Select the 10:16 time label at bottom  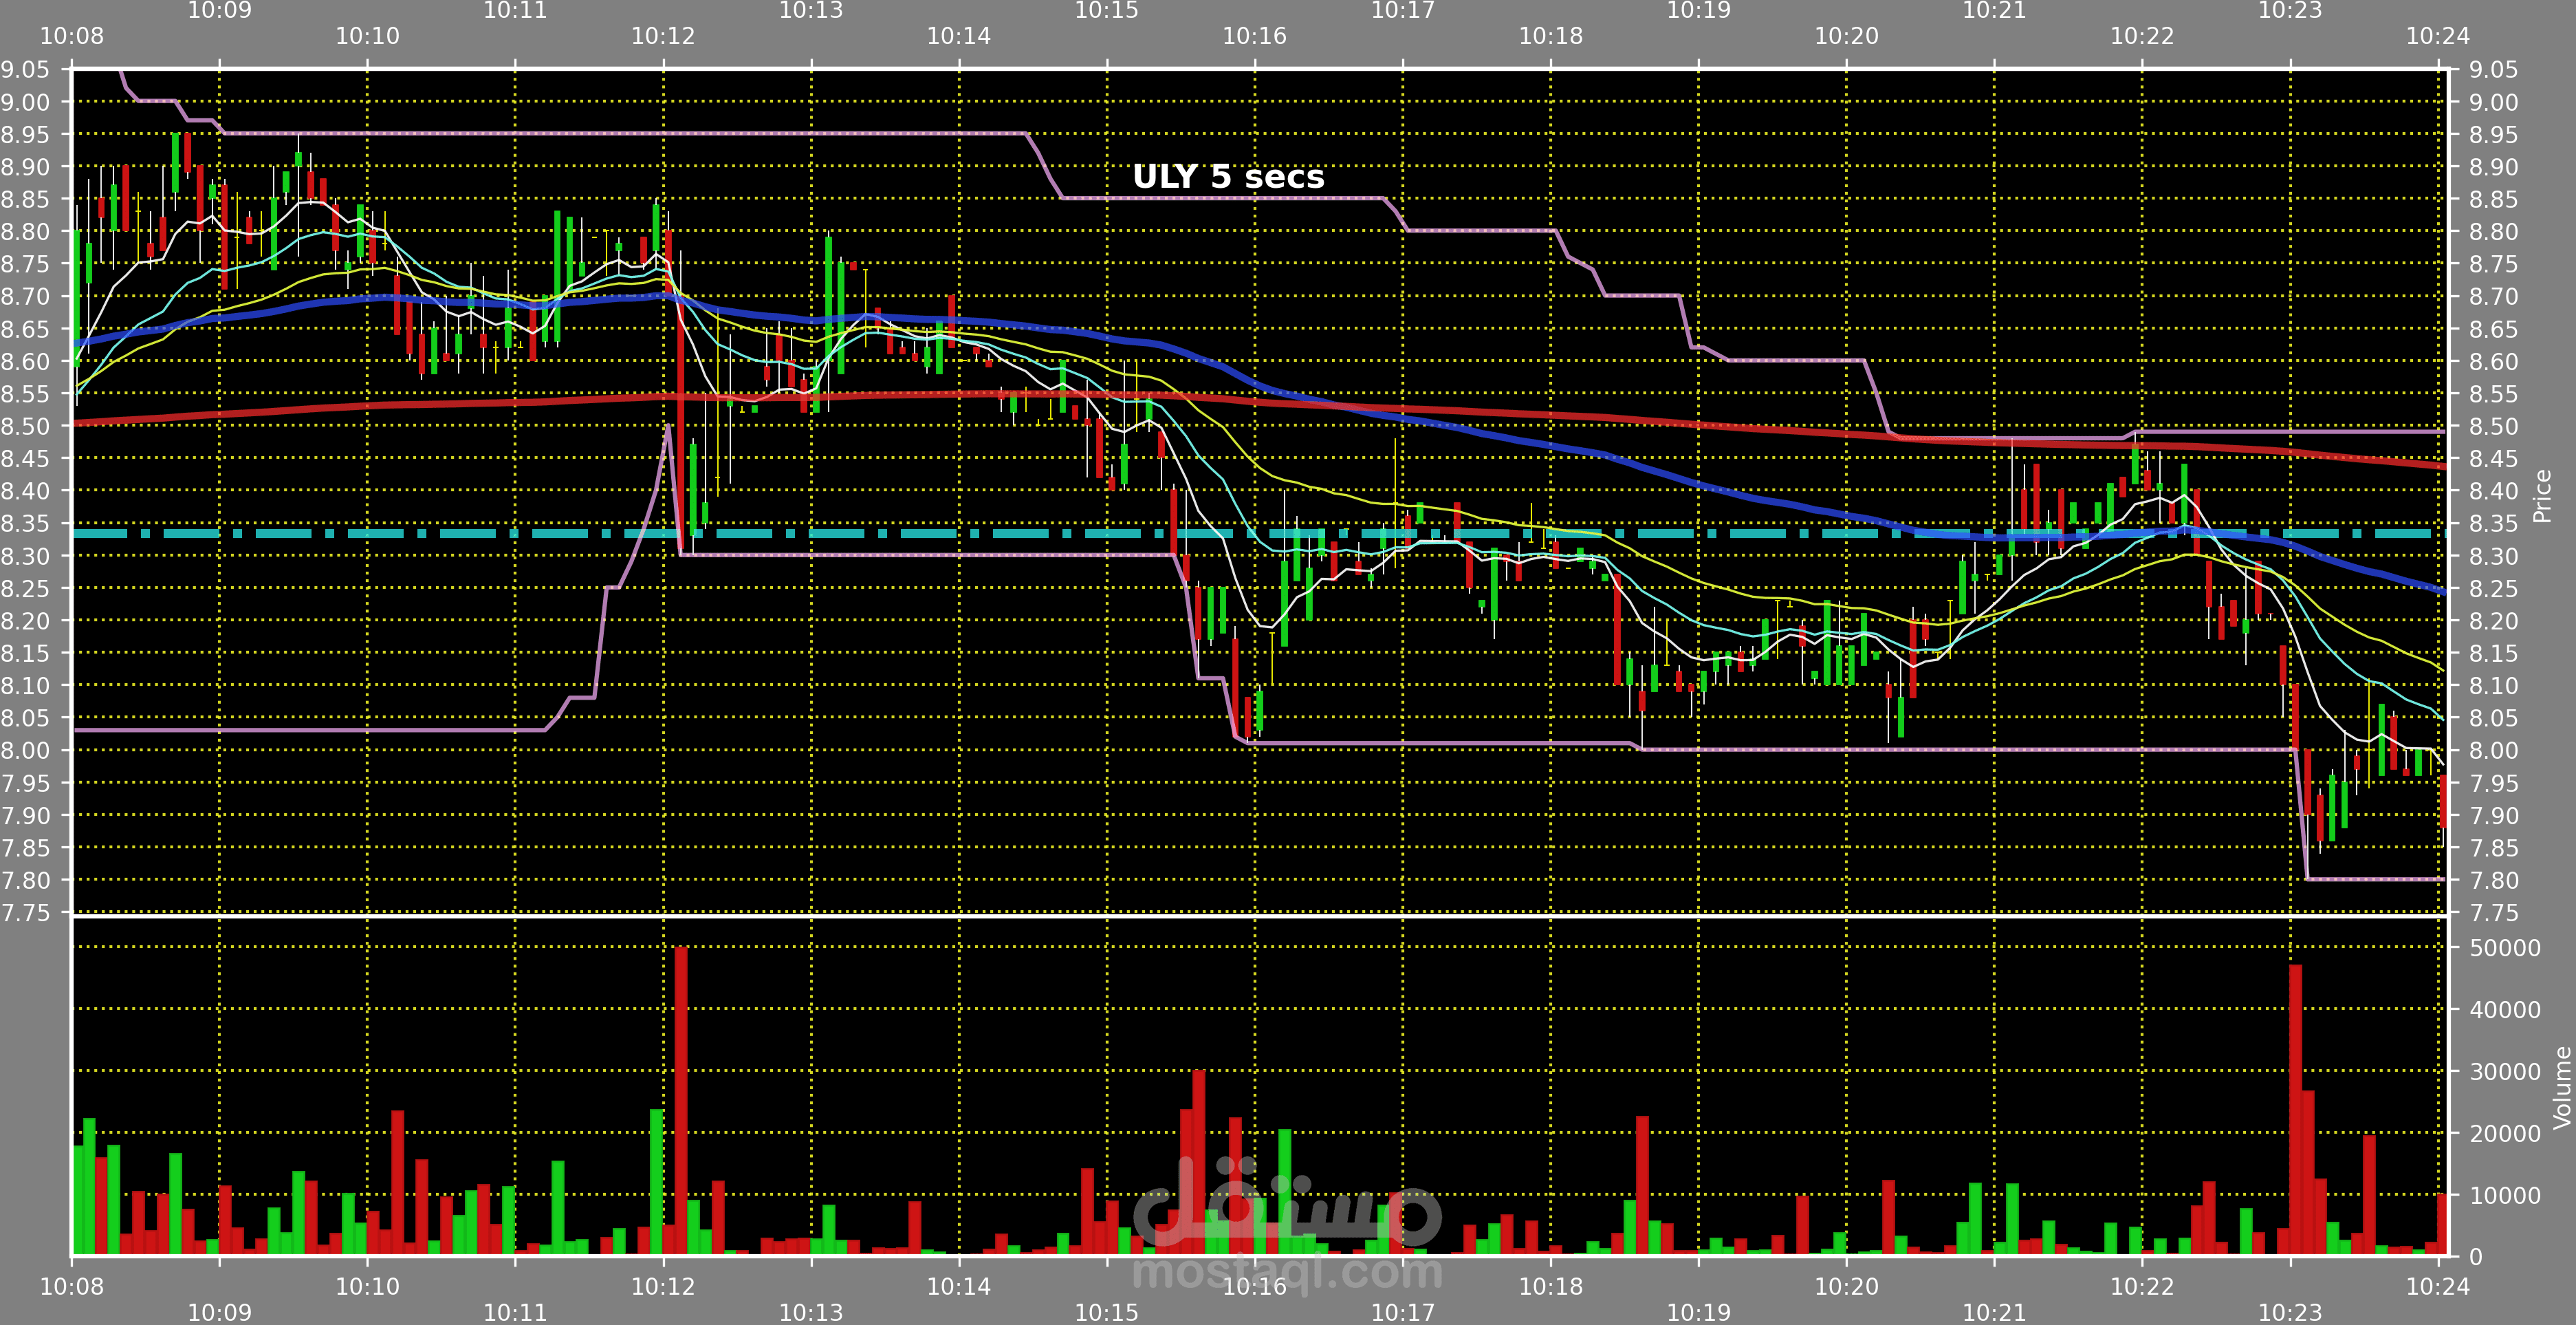click(x=1254, y=1286)
